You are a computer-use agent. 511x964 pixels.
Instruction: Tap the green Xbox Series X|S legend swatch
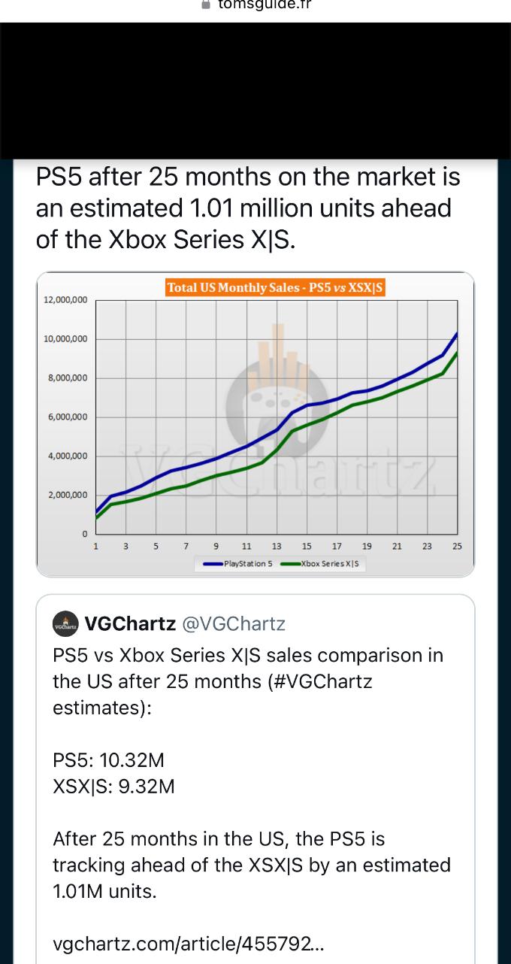(x=290, y=563)
